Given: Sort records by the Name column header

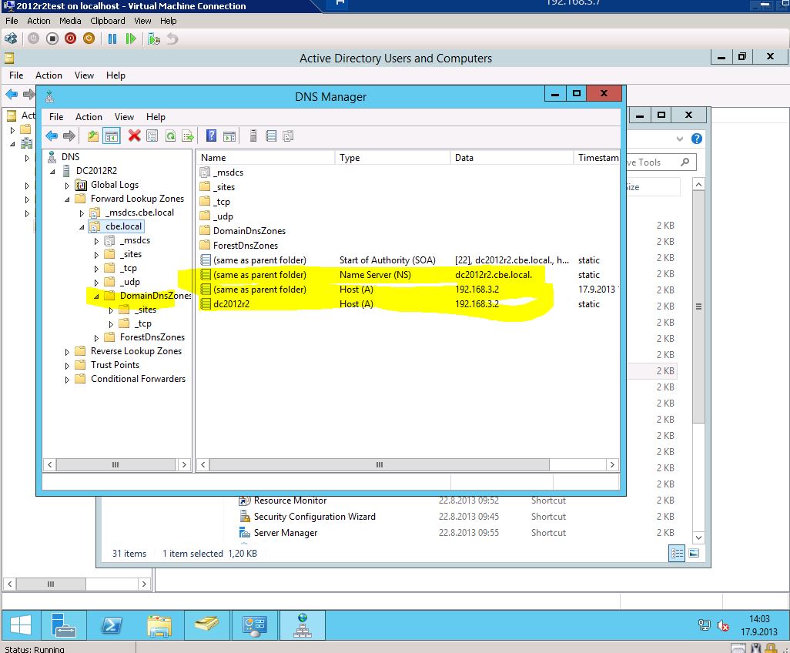Looking at the screenshot, I should pyautogui.click(x=266, y=158).
